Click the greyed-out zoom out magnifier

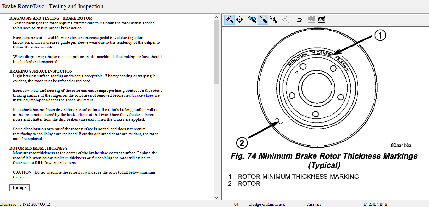[x=286, y=19]
